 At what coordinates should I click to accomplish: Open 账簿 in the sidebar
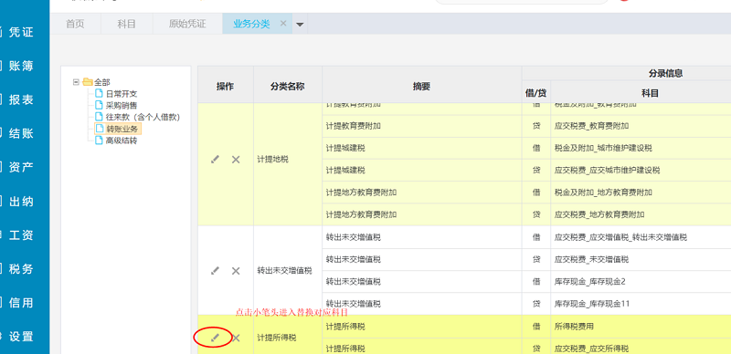(21, 66)
